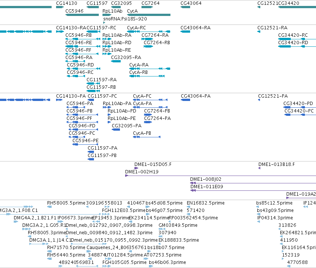Select protein CG11597-PB
Image resolution: width=316 pixels, height=268 pixels.
pyautogui.click(x=102, y=156)
